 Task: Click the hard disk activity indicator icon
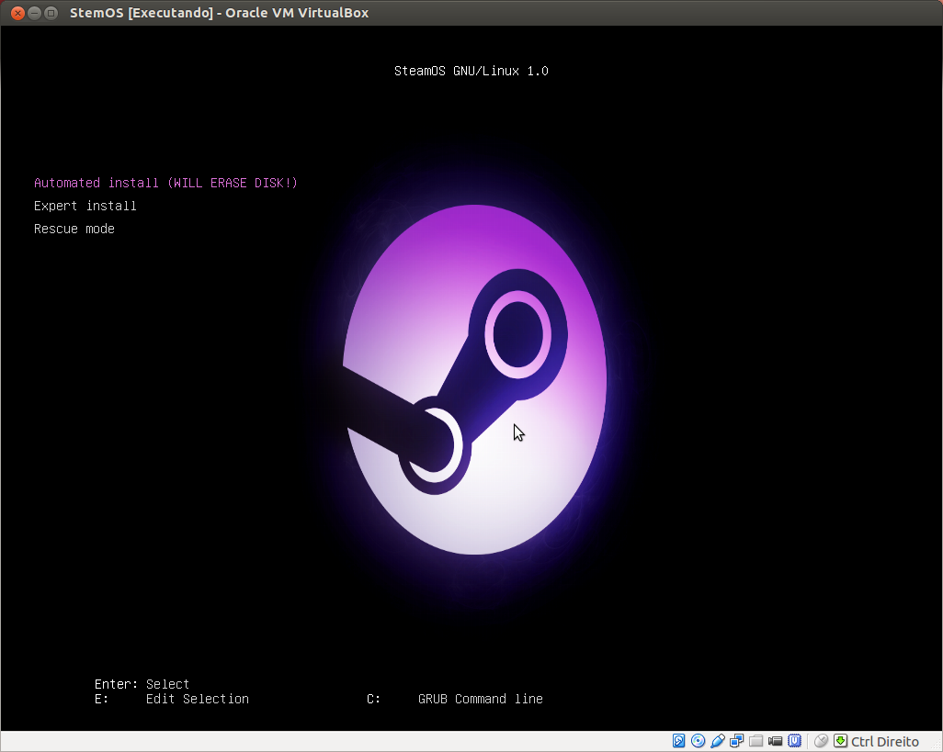(x=678, y=741)
